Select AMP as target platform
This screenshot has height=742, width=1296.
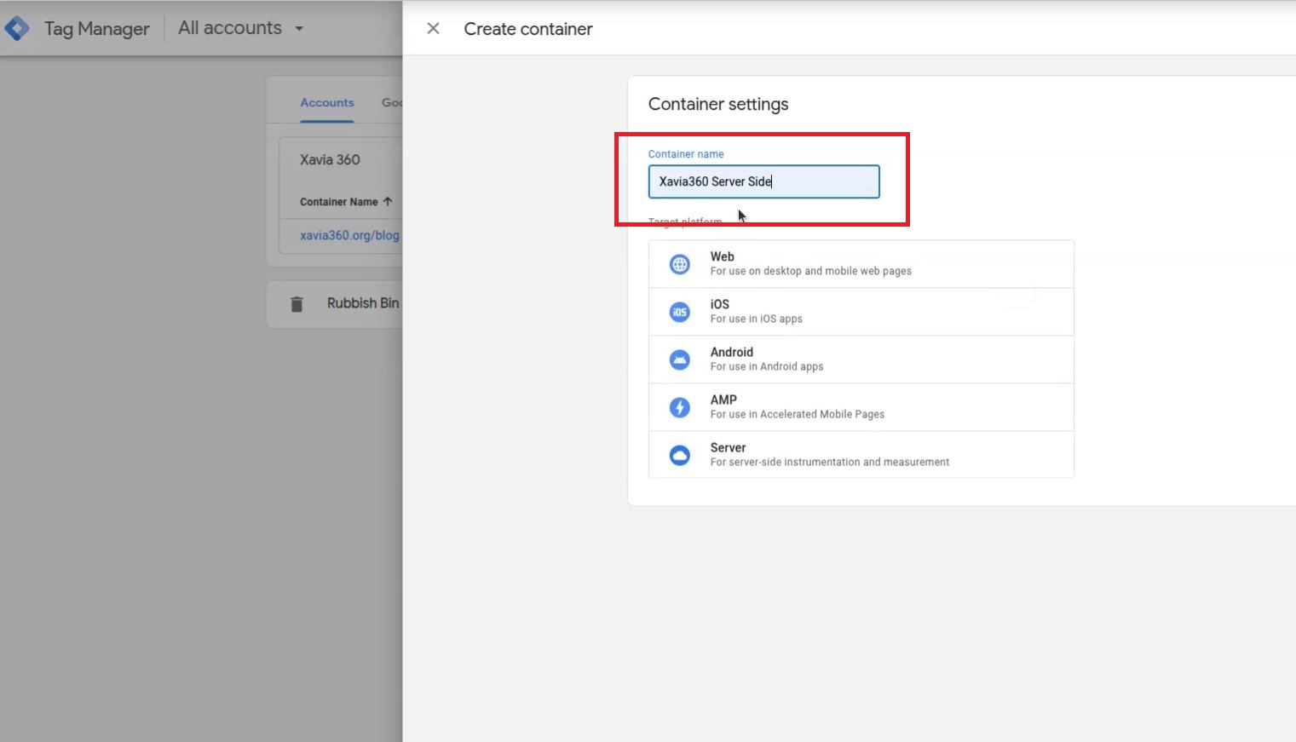pos(861,407)
